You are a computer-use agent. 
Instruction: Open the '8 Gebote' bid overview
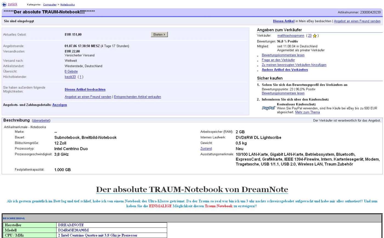(71, 71)
